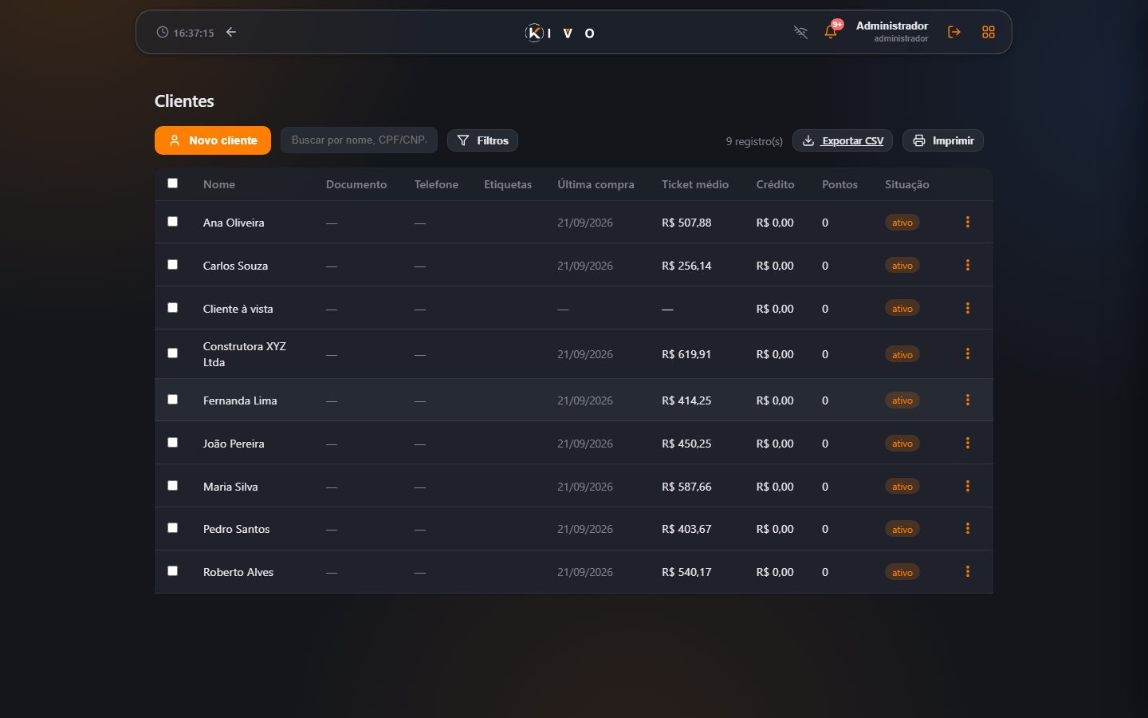The image size is (1148, 718).
Task: Click the Crédito column header
Action: tap(775, 184)
